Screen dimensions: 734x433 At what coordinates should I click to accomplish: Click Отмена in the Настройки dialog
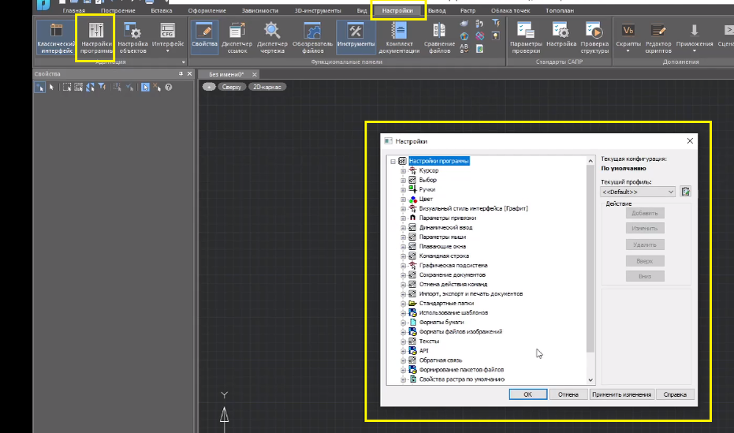click(568, 394)
